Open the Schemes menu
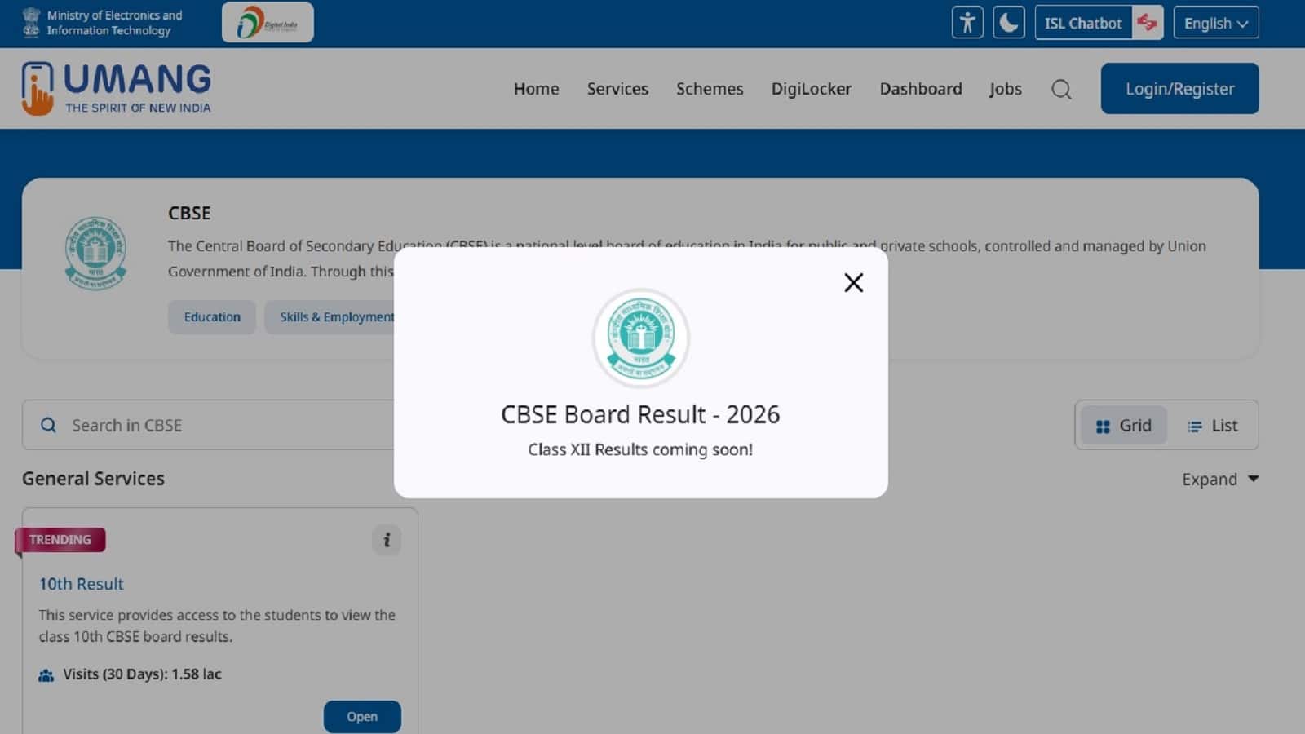1305x734 pixels. [710, 89]
